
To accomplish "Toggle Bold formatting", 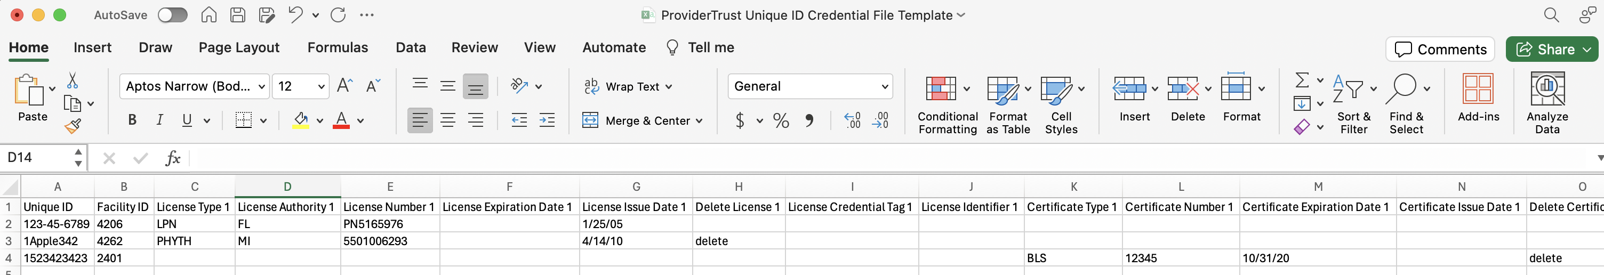I will click(132, 120).
